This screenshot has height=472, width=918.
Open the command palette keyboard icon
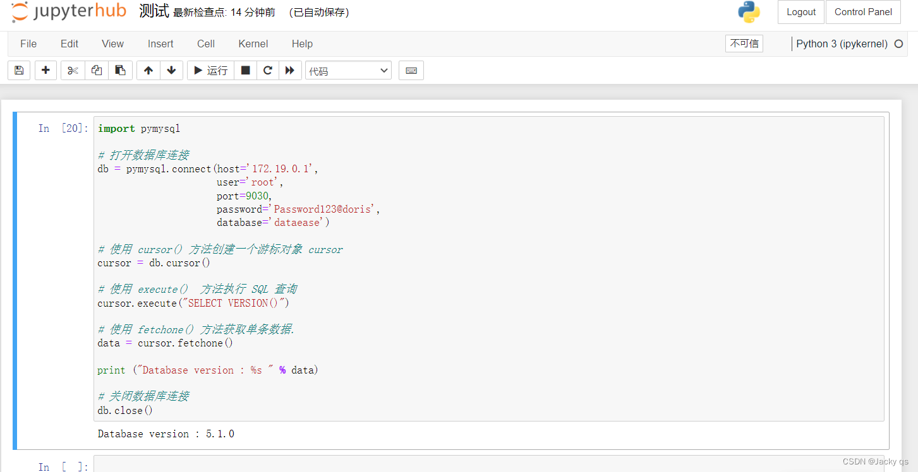411,70
